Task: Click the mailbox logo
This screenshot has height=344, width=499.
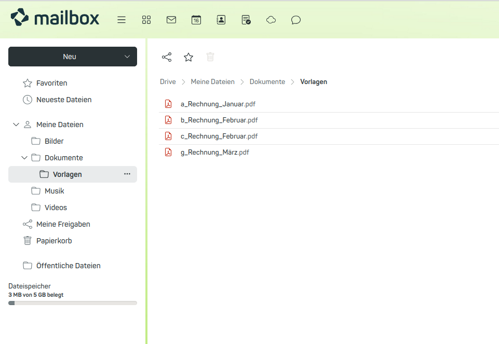Action: [x=55, y=18]
